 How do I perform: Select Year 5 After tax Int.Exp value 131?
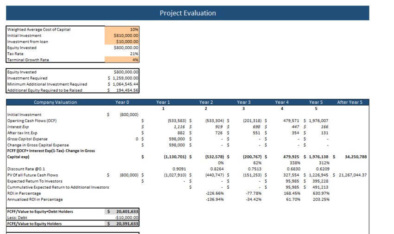[324, 133]
